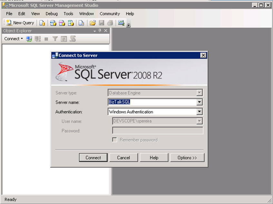273x204 pixels.
Task: Click the Disconnect icon in Object Explorer
Action: coord(38,39)
